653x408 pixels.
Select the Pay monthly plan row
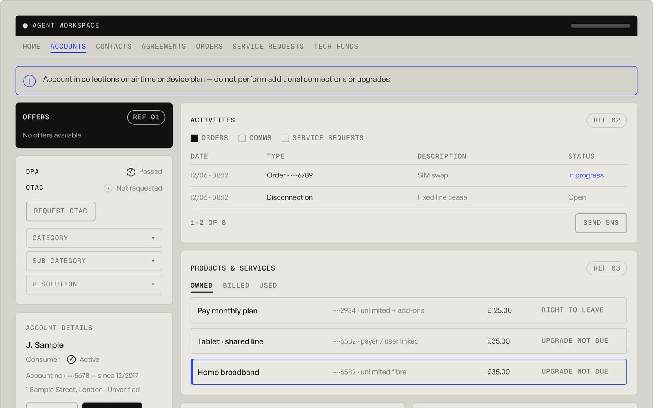(x=409, y=310)
